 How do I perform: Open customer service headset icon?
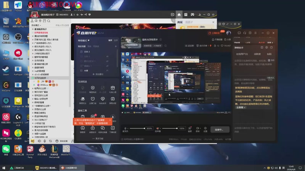tap(244, 33)
